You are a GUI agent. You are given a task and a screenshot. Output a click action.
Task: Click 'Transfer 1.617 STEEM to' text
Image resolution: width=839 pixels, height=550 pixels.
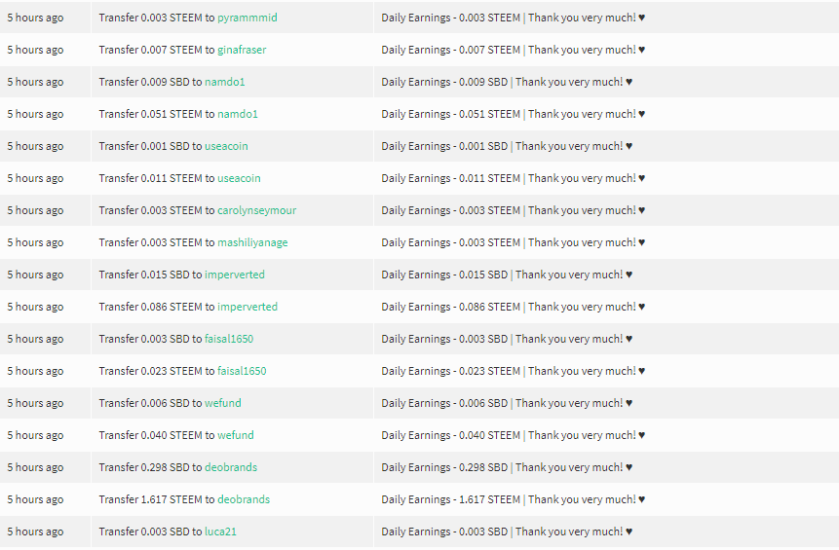click(x=157, y=499)
